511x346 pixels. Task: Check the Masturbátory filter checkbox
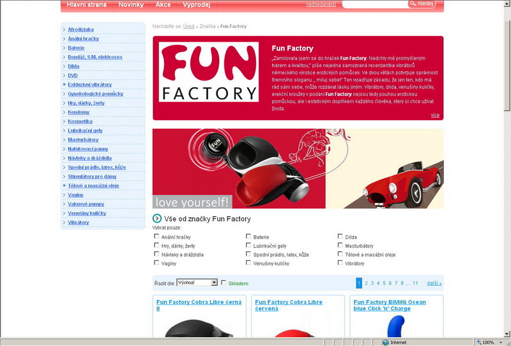coord(340,245)
